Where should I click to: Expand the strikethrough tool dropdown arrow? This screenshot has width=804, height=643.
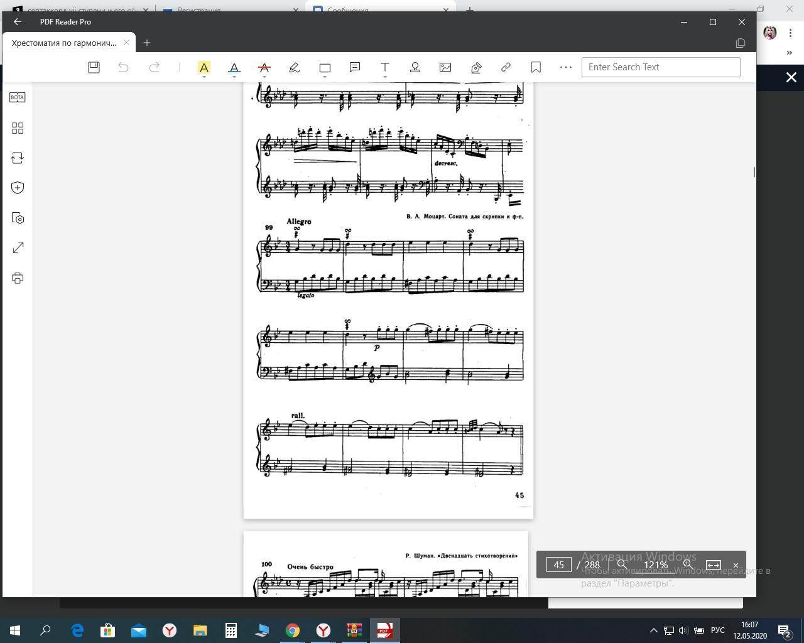tap(264, 77)
